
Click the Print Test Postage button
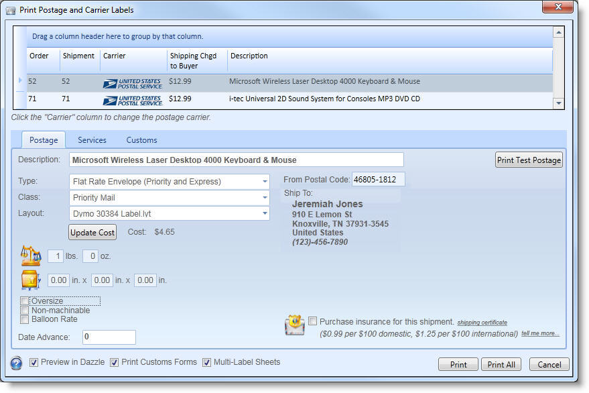tap(529, 160)
